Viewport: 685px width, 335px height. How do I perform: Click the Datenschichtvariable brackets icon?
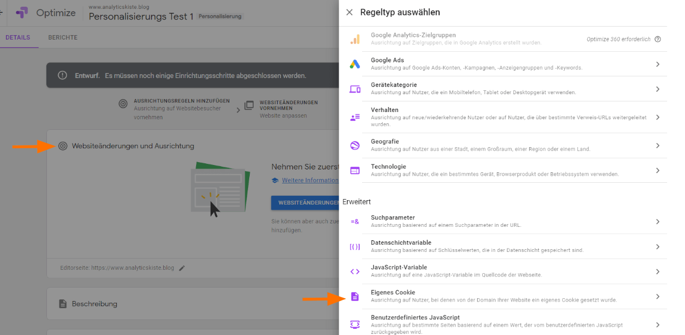tap(355, 246)
